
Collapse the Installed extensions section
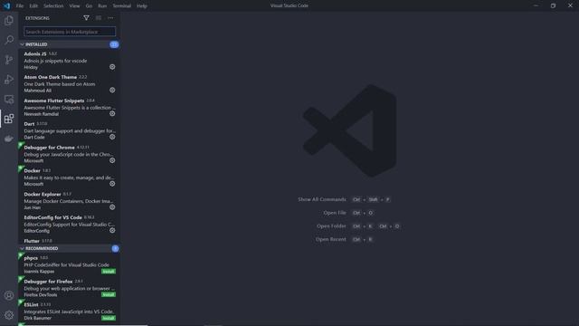[x=69, y=44]
